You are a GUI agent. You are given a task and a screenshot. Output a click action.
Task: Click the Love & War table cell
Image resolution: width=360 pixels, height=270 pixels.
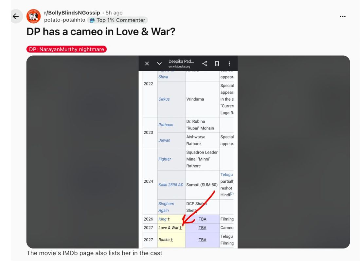171,228
